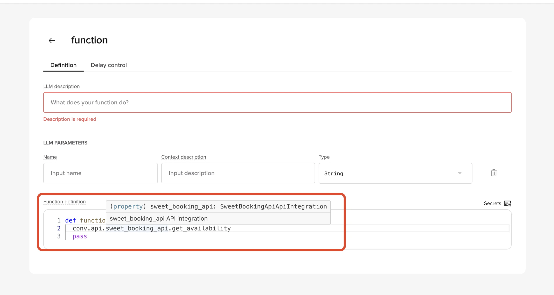Viewport: 554px width, 295px height.
Task: Open the Type dropdown showing String
Action: [395, 173]
